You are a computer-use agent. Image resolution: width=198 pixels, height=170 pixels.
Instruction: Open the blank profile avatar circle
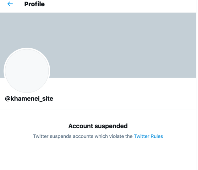coord(27,71)
